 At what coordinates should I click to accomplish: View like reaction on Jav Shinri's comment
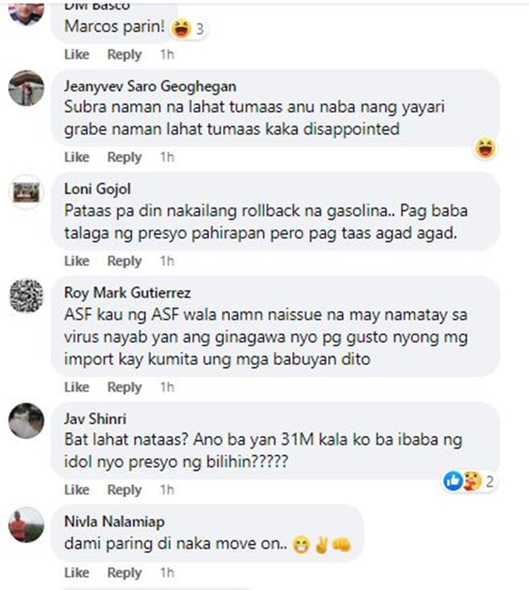(x=453, y=481)
